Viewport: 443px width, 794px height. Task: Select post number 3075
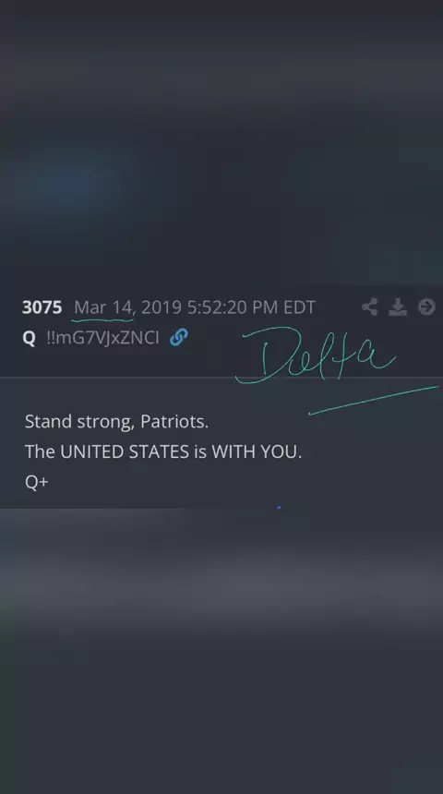coord(42,307)
